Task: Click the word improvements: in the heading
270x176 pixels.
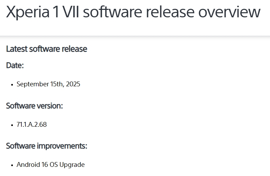Action: 62,146
